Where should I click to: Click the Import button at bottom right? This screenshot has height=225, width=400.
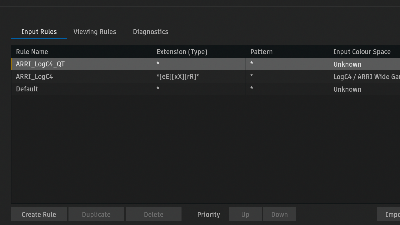(391, 214)
